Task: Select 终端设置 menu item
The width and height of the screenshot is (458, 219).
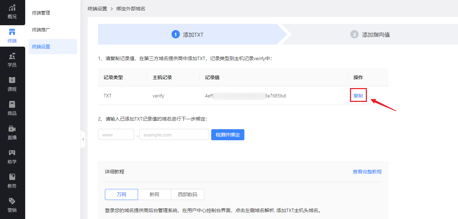Action: [53, 47]
